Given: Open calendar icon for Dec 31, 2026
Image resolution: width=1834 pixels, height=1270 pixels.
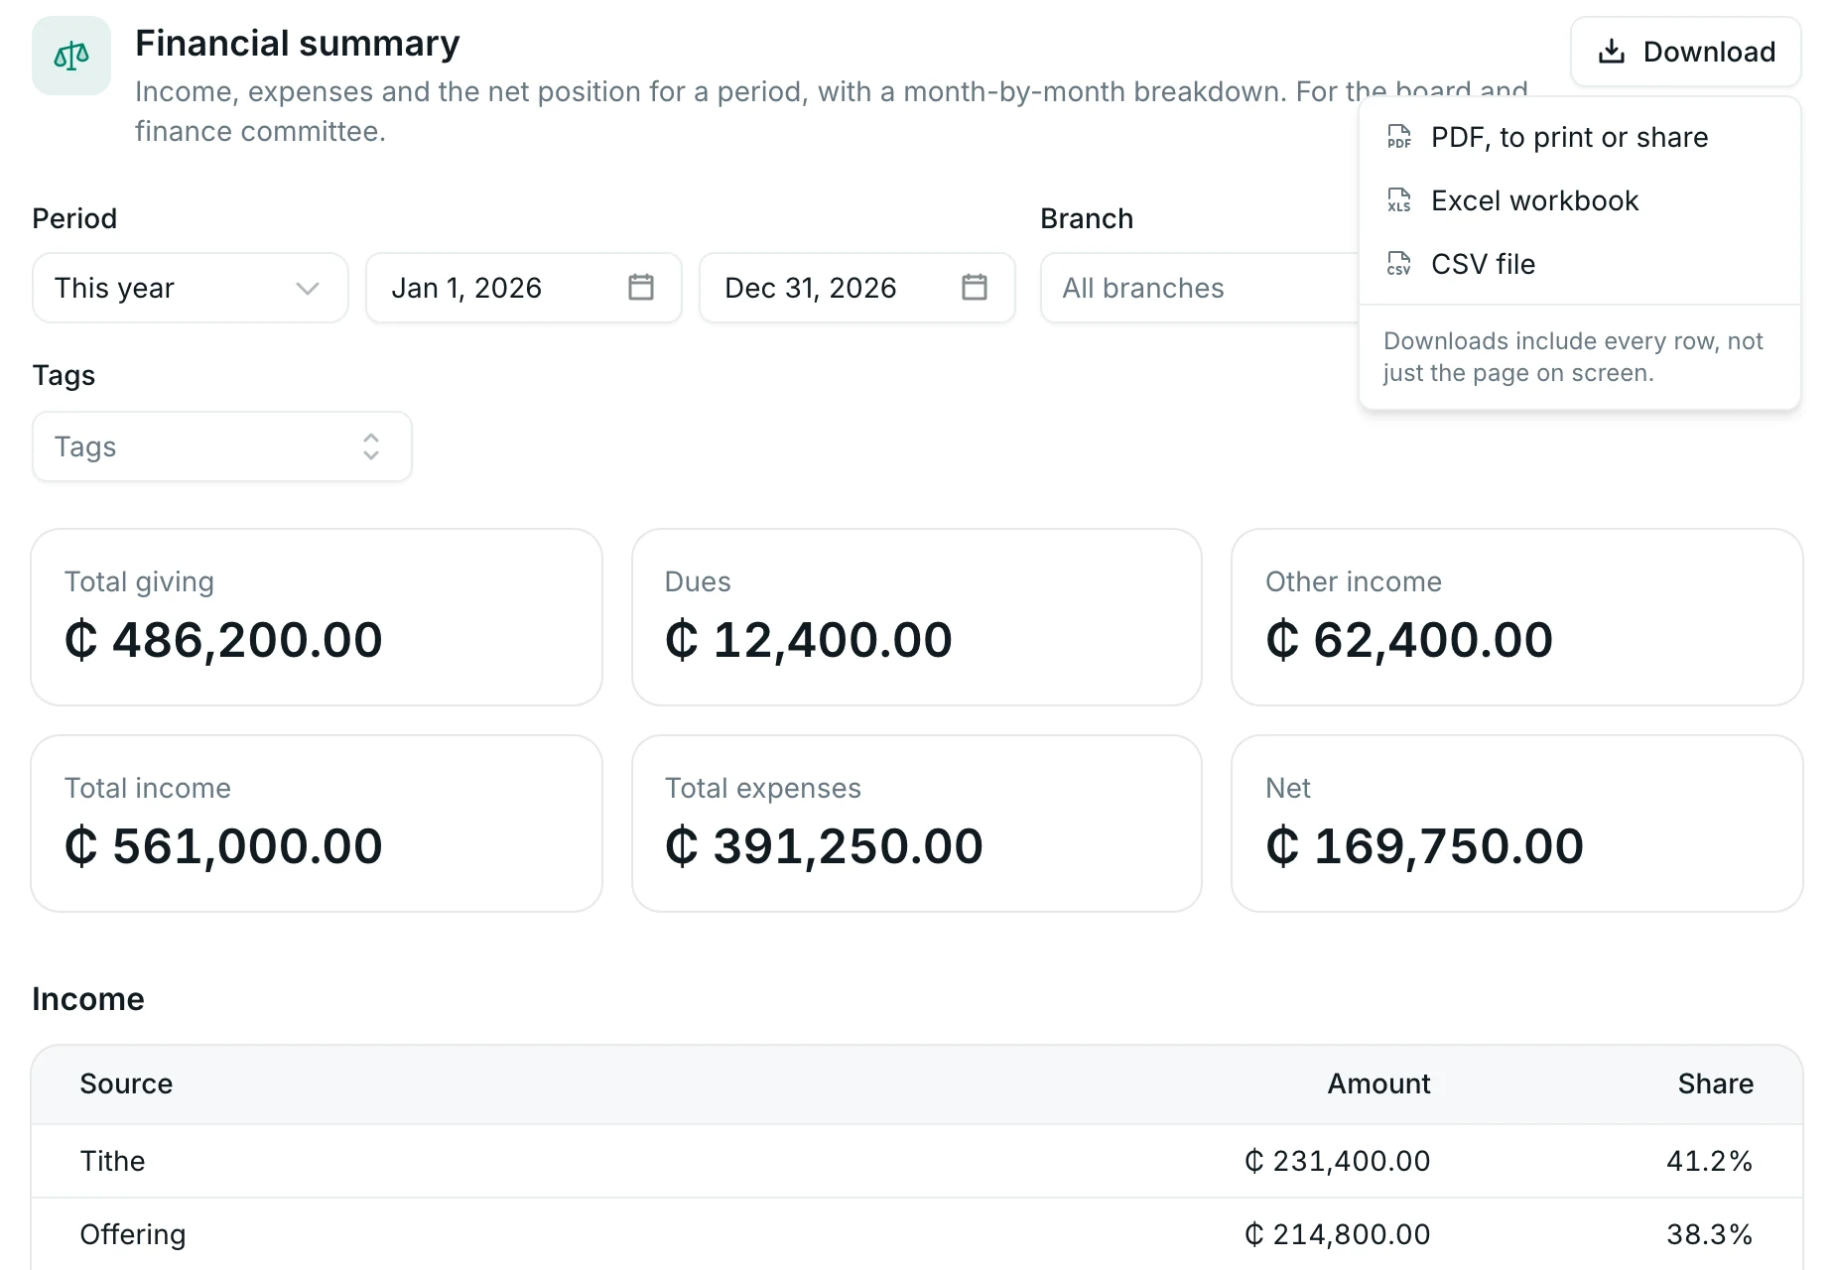Looking at the screenshot, I should (975, 288).
